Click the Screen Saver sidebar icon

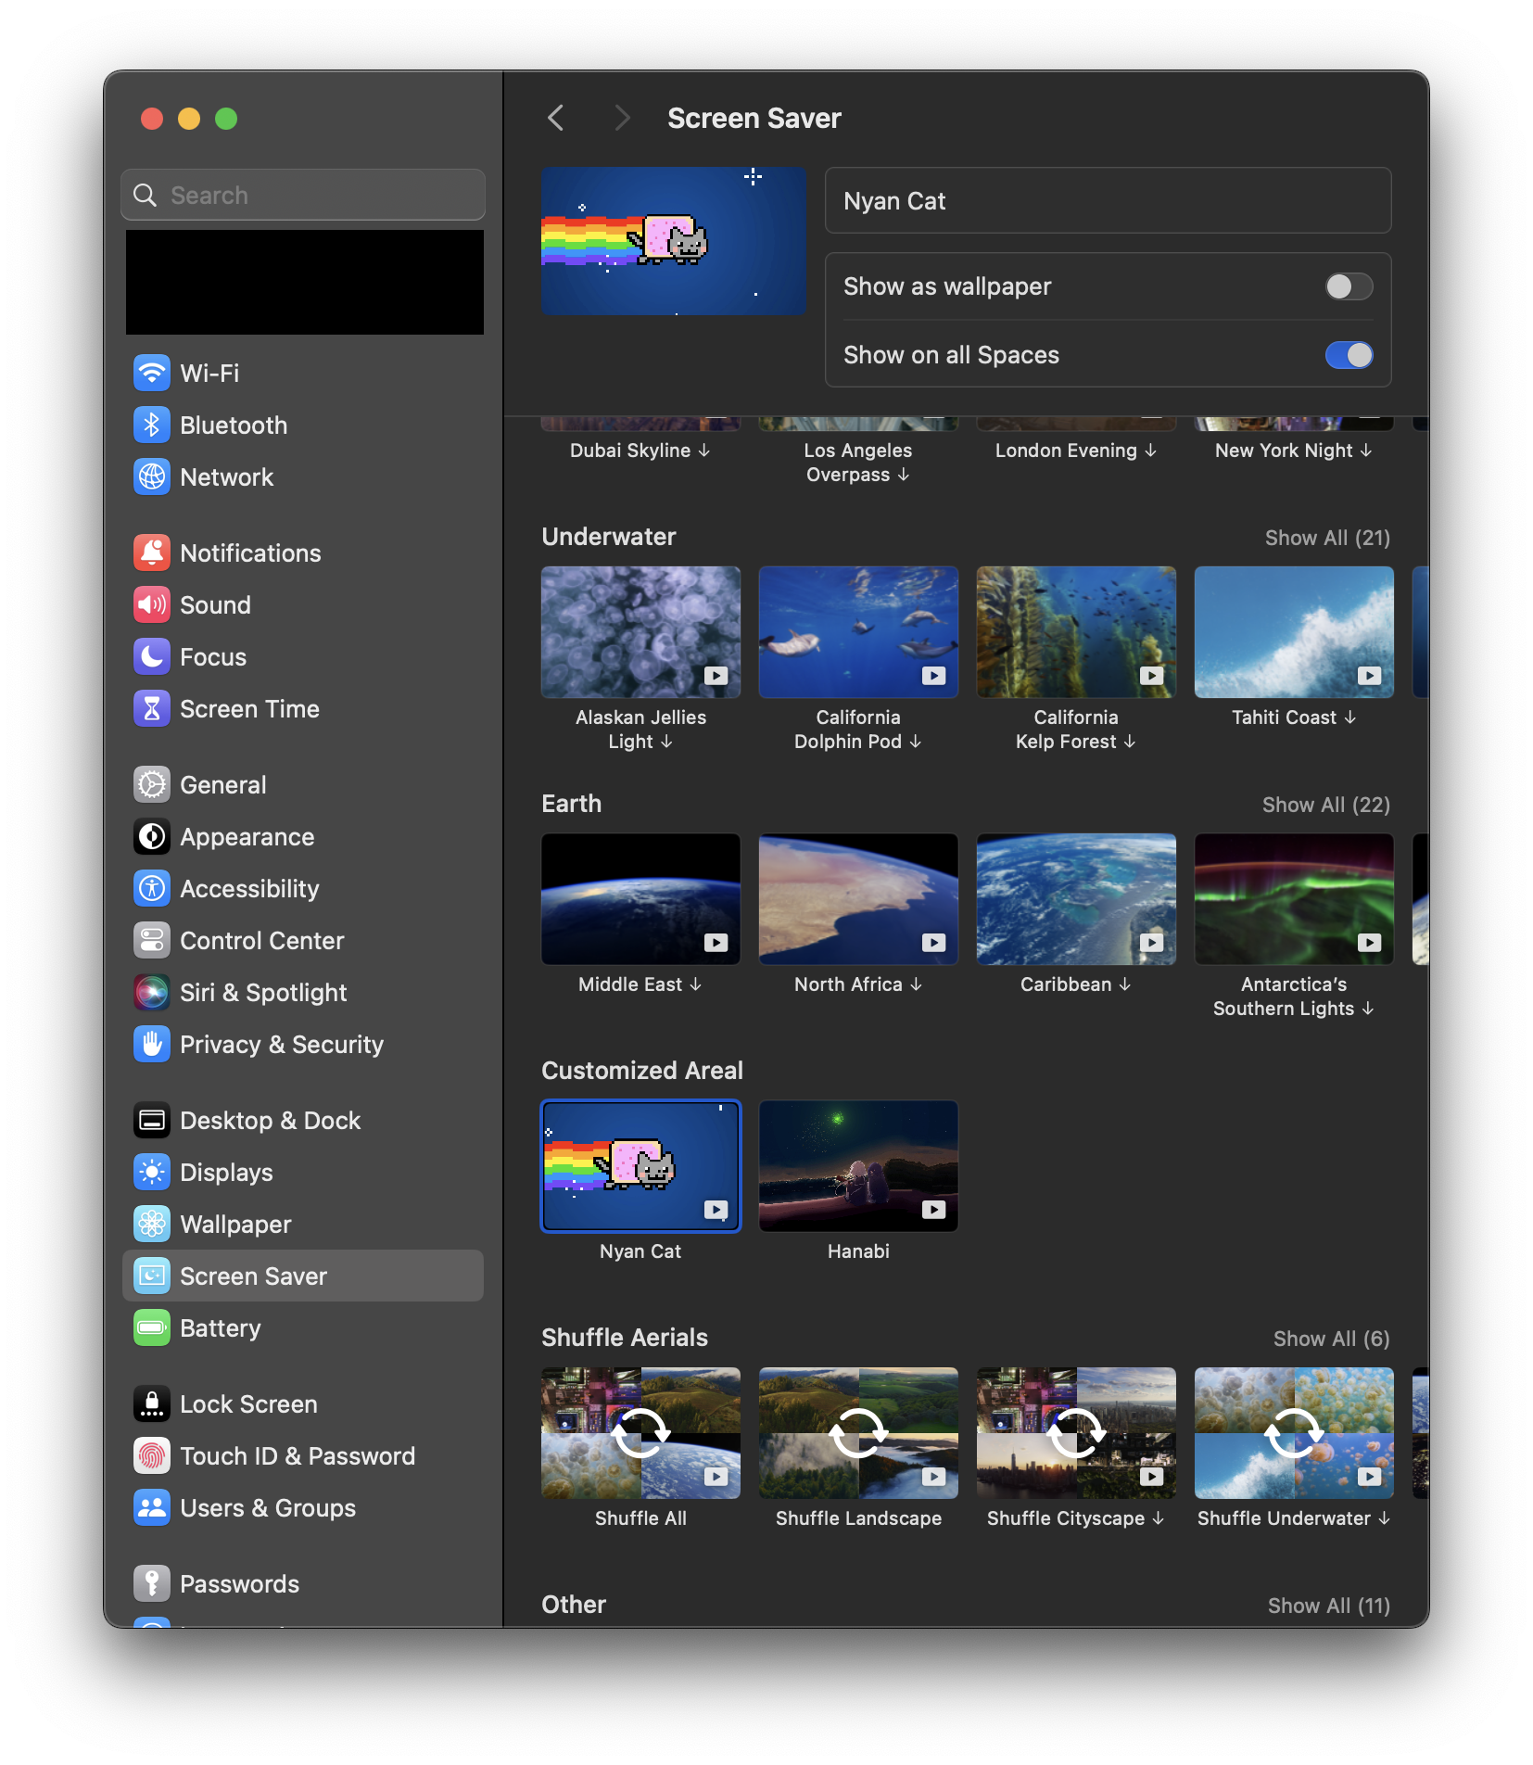[x=152, y=1276]
